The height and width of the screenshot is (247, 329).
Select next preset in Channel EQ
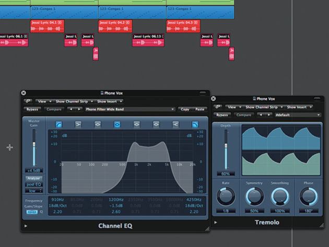click(x=79, y=109)
